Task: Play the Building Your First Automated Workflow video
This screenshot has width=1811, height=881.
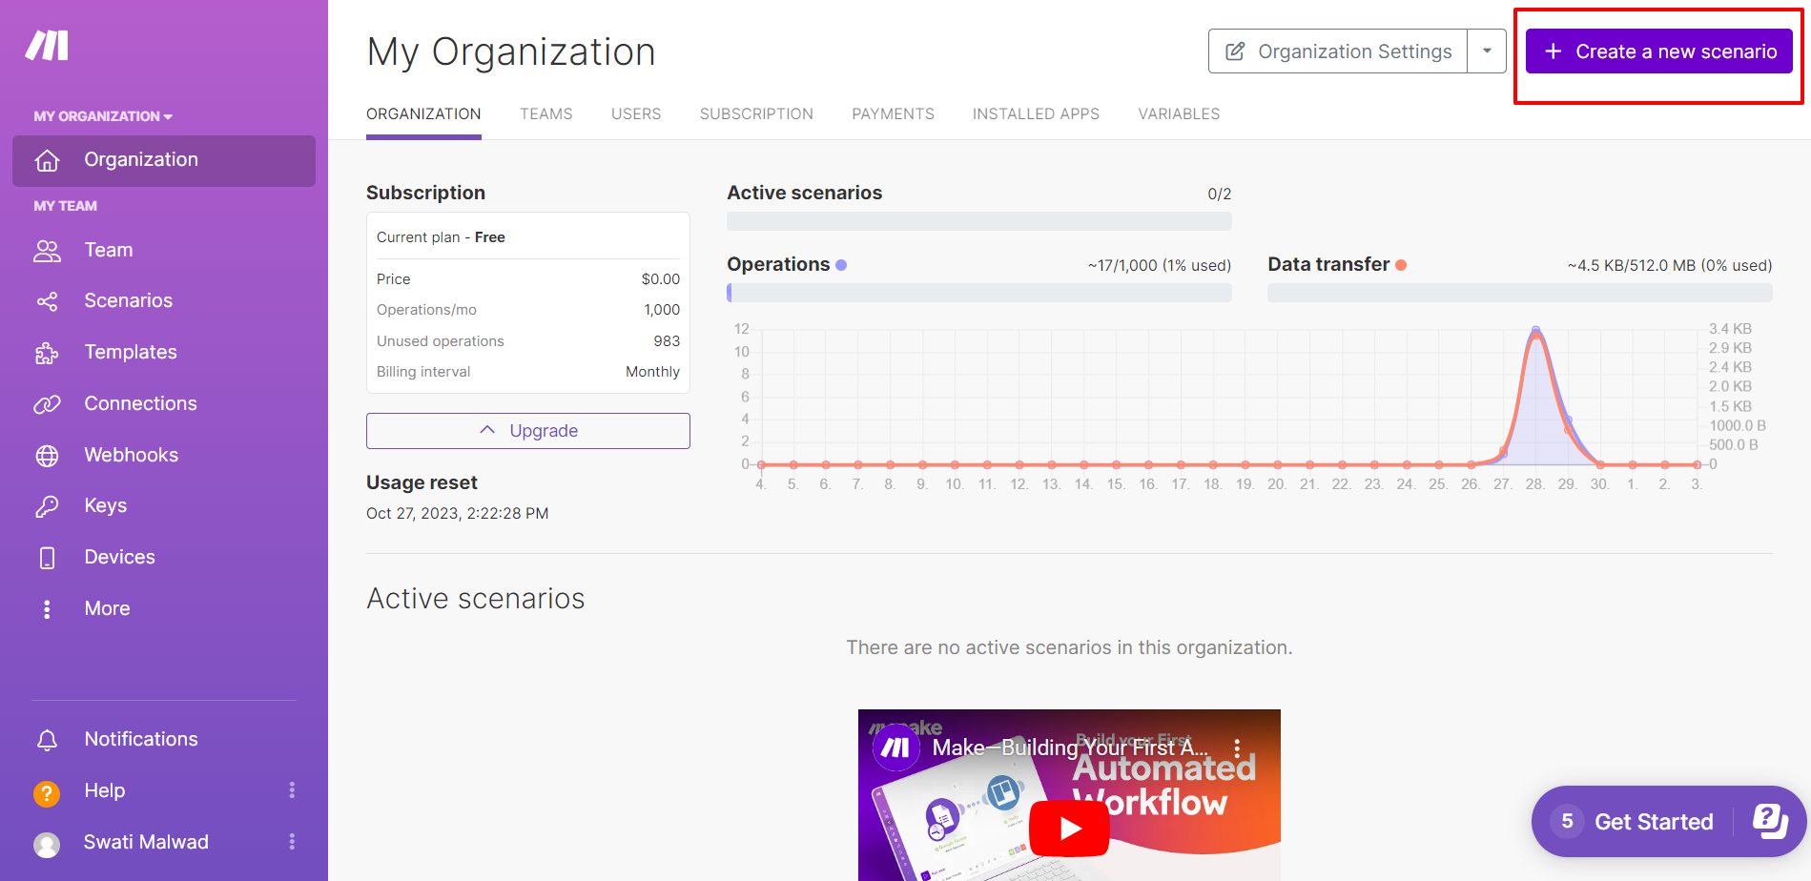Action: pos(1069,828)
